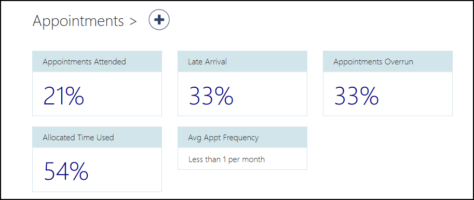Click the chevron arrow after Appointments

(x=133, y=22)
